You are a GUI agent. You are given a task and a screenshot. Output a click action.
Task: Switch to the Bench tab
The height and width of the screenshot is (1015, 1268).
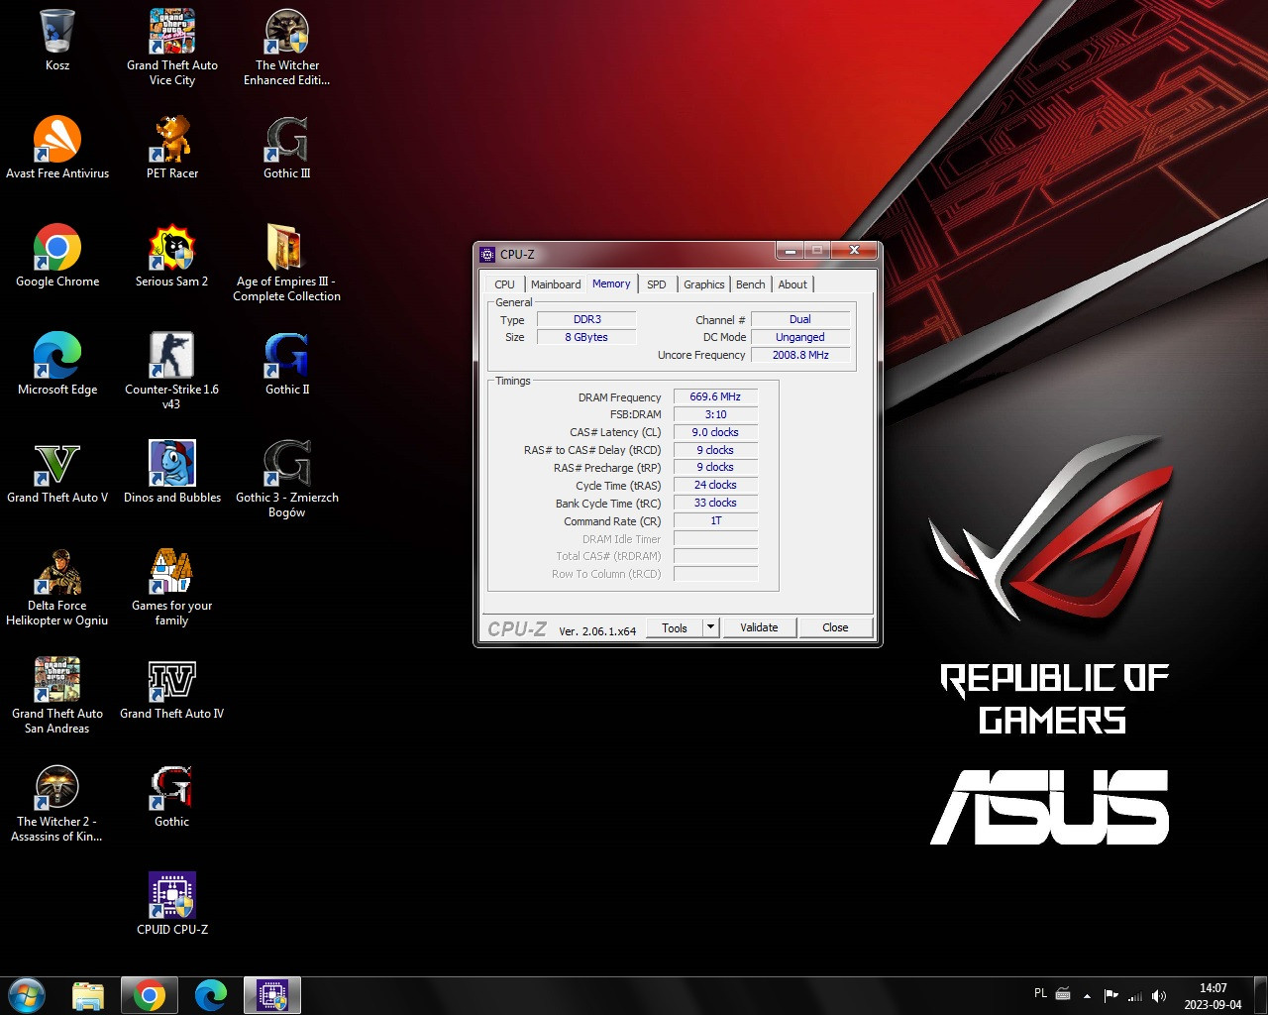[x=750, y=284]
